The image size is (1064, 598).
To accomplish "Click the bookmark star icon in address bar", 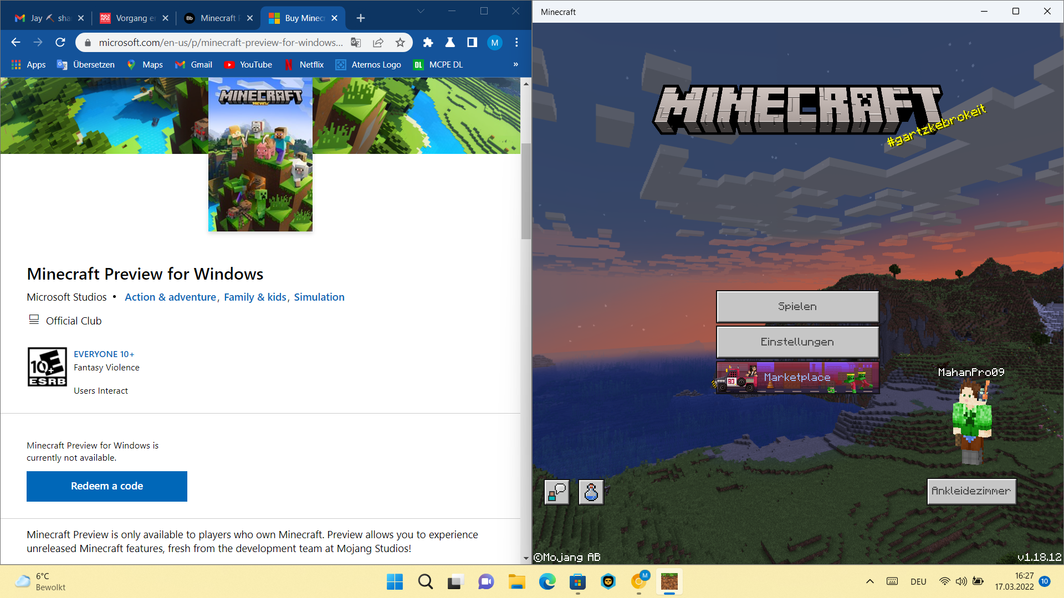I will [x=400, y=43].
